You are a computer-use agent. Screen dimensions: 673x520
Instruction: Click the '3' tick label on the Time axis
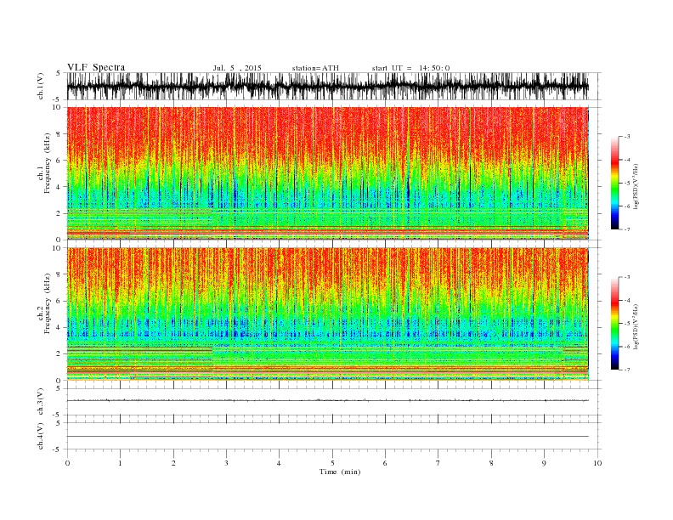coord(226,463)
